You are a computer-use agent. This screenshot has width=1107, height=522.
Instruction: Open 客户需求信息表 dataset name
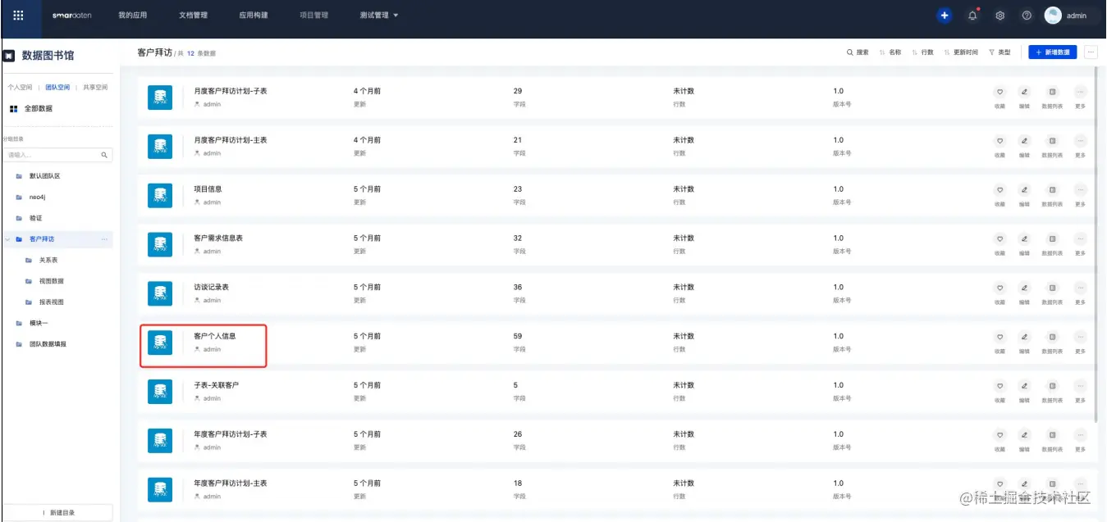tap(218, 238)
